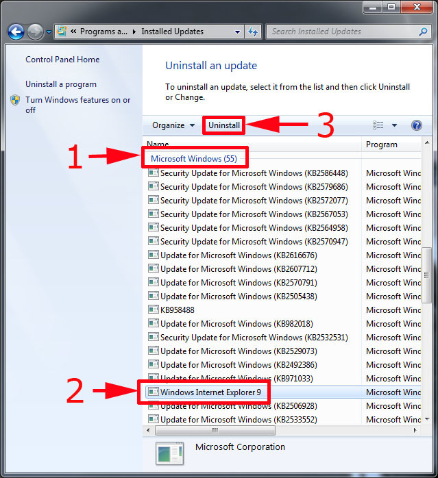
Task: Click the shield icon beside Windows features
Action: pyautogui.click(x=15, y=100)
